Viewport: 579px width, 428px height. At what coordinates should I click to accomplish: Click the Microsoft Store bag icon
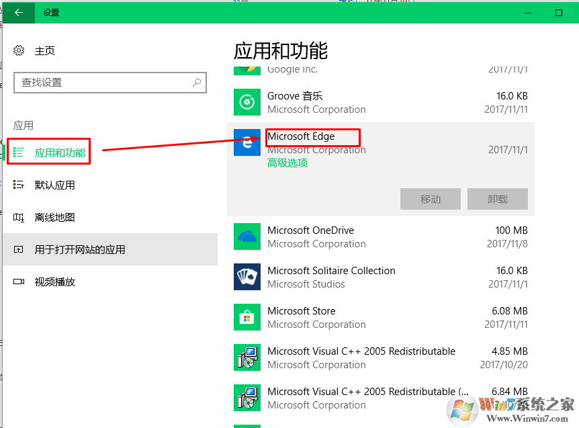tap(247, 317)
